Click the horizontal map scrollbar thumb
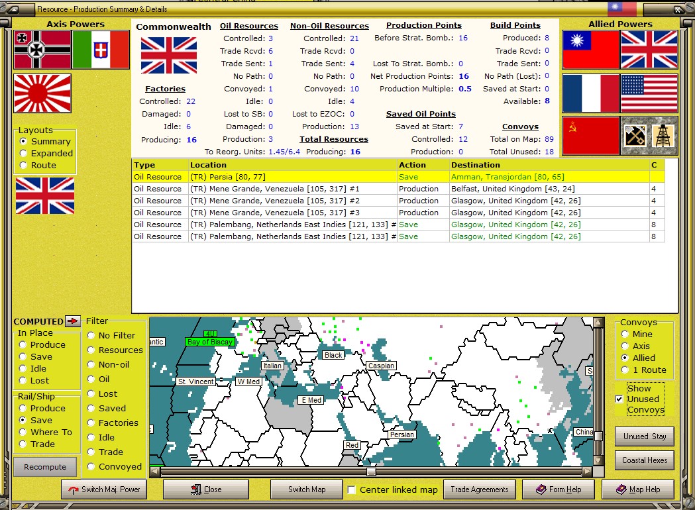 pos(372,472)
